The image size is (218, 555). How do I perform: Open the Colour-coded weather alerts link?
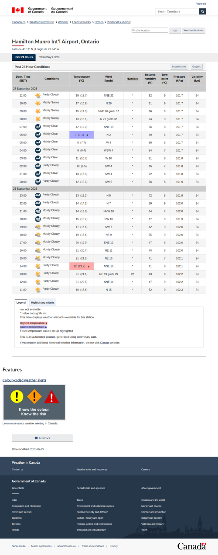24,380
